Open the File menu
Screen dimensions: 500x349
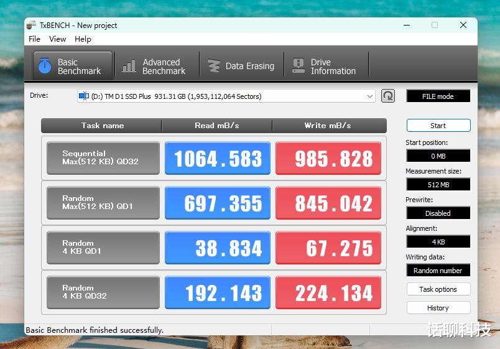click(34, 39)
